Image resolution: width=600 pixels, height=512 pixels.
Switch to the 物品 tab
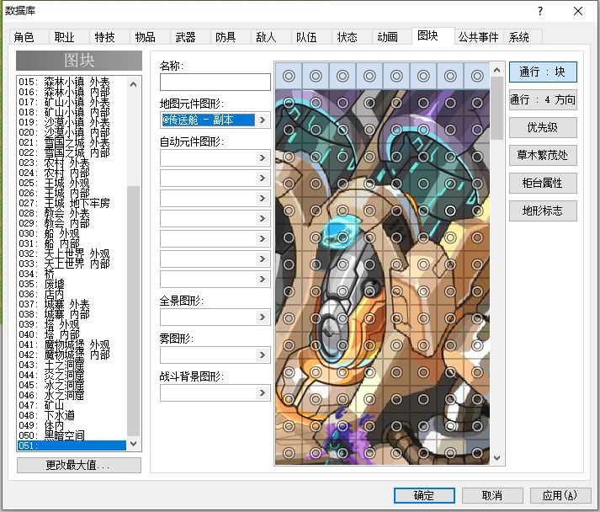pyautogui.click(x=150, y=37)
